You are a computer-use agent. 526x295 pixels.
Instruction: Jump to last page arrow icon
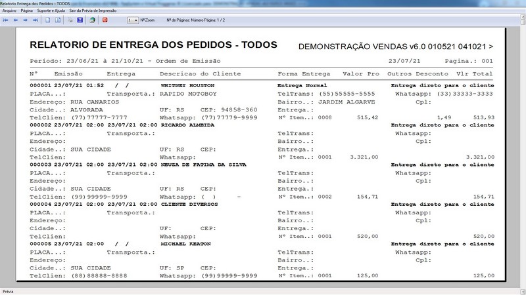point(36,20)
